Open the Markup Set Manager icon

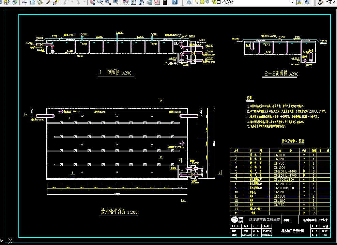pos(157,2)
